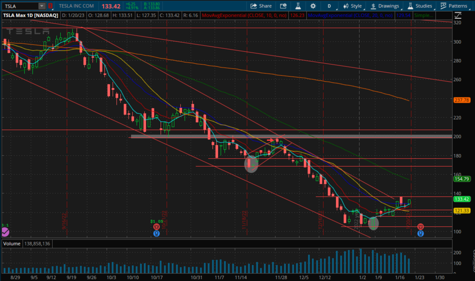Open chart settings gear icon
This screenshot has width=475, height=281.
(x=313, y=6)
